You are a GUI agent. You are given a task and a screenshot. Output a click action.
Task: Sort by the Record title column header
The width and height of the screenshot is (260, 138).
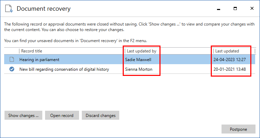click(x=32, y=51)
